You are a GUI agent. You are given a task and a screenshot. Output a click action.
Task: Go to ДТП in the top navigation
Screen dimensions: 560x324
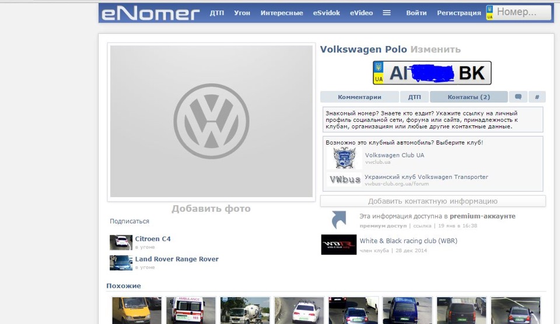[x=217, y=13]
